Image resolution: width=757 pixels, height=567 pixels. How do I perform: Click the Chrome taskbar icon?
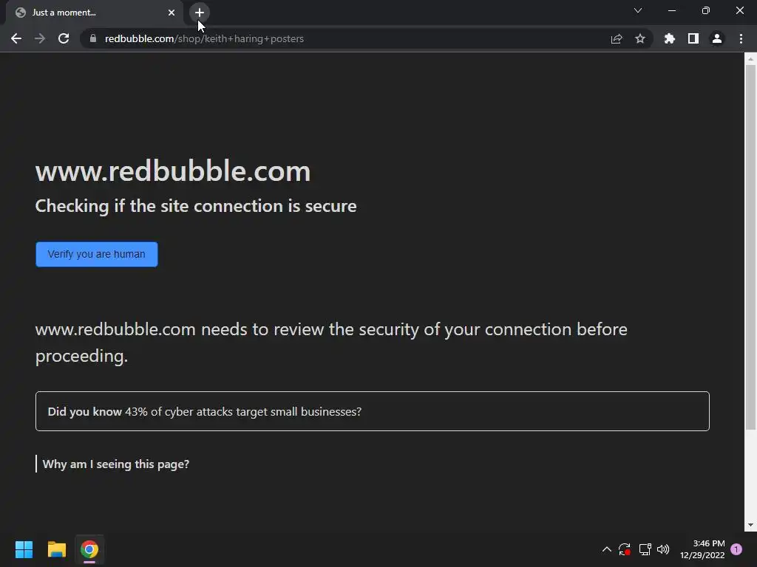click(x=89, y=549)
